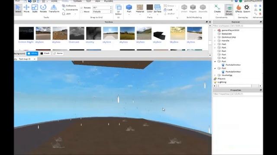Collapse the Part above second ParticleEmitter
The height and width of the screenshot is (155, 277).
(x=215, y=68)
